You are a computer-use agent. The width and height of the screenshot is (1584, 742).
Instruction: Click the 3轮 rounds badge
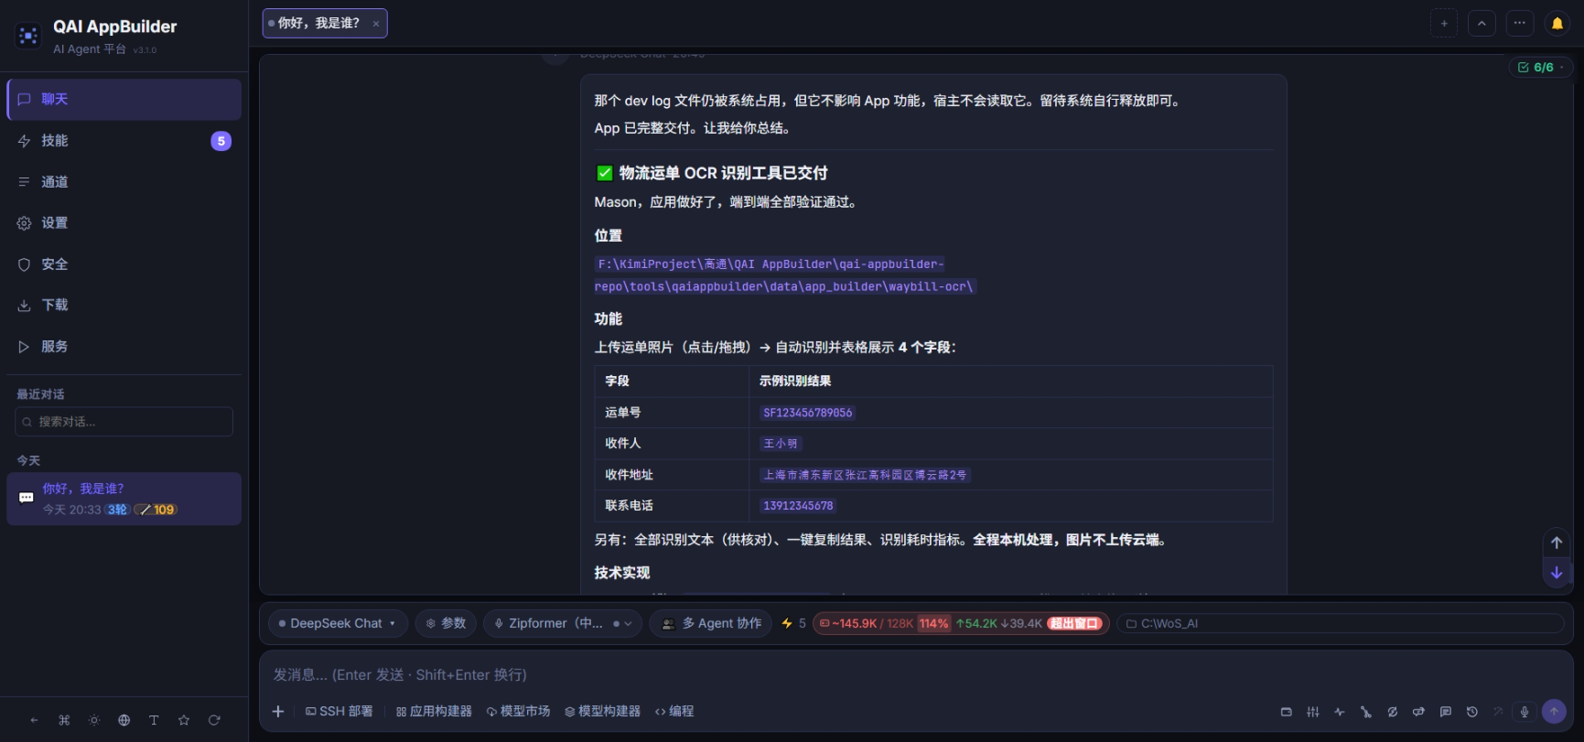tap(117, 510)
